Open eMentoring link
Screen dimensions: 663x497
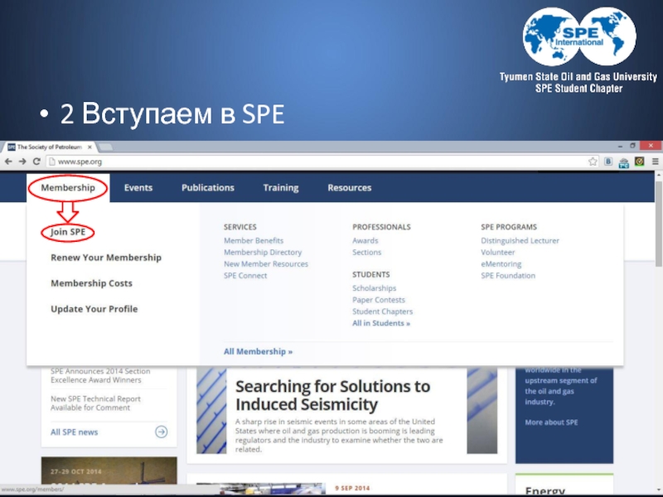tap(501, 264)
